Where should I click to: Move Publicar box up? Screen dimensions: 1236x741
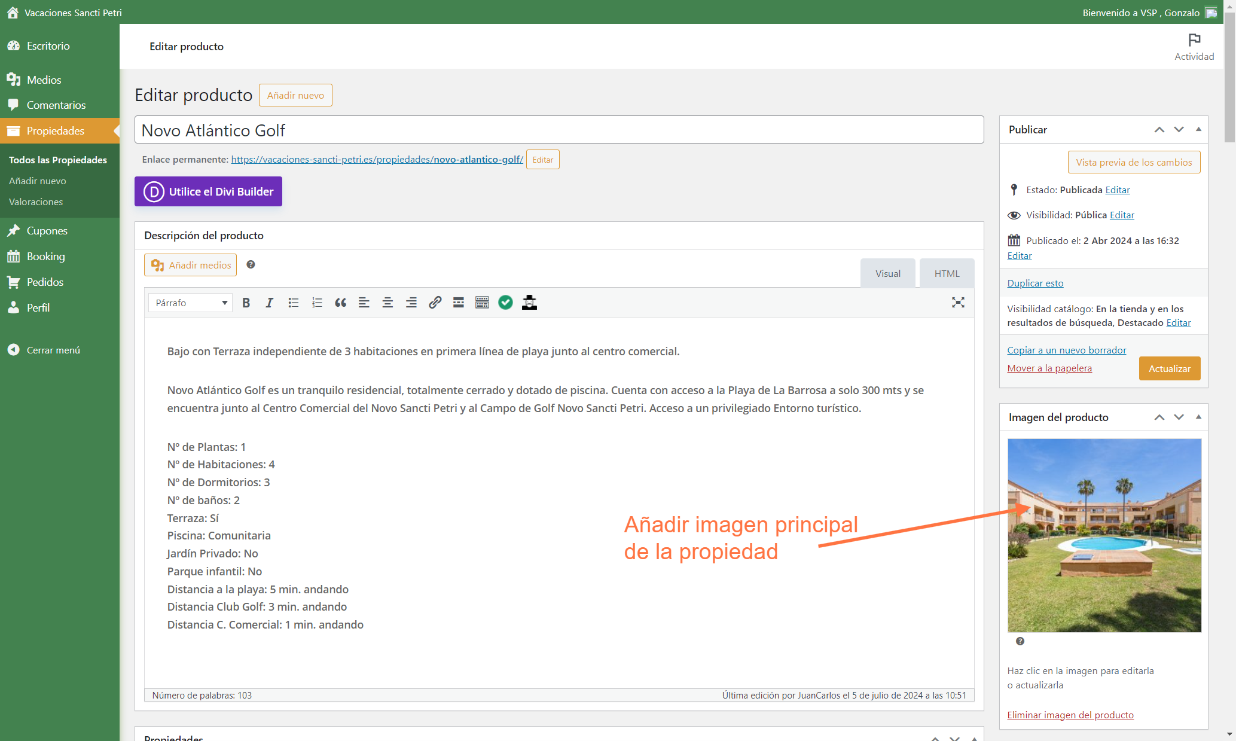click(x=1159, y=130)
